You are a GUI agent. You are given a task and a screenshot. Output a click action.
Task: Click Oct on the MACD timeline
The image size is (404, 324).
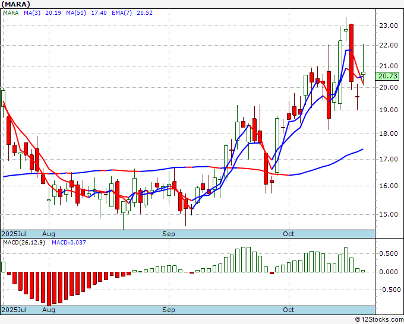[x=288, y=310]
